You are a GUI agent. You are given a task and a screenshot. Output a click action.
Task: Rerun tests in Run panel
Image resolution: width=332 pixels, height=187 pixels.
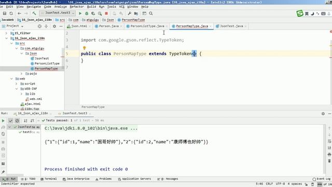[x=3, y=121]
